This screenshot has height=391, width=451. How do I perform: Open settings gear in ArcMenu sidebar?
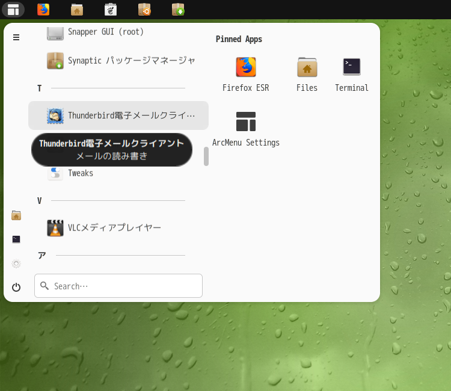point(16,263)
